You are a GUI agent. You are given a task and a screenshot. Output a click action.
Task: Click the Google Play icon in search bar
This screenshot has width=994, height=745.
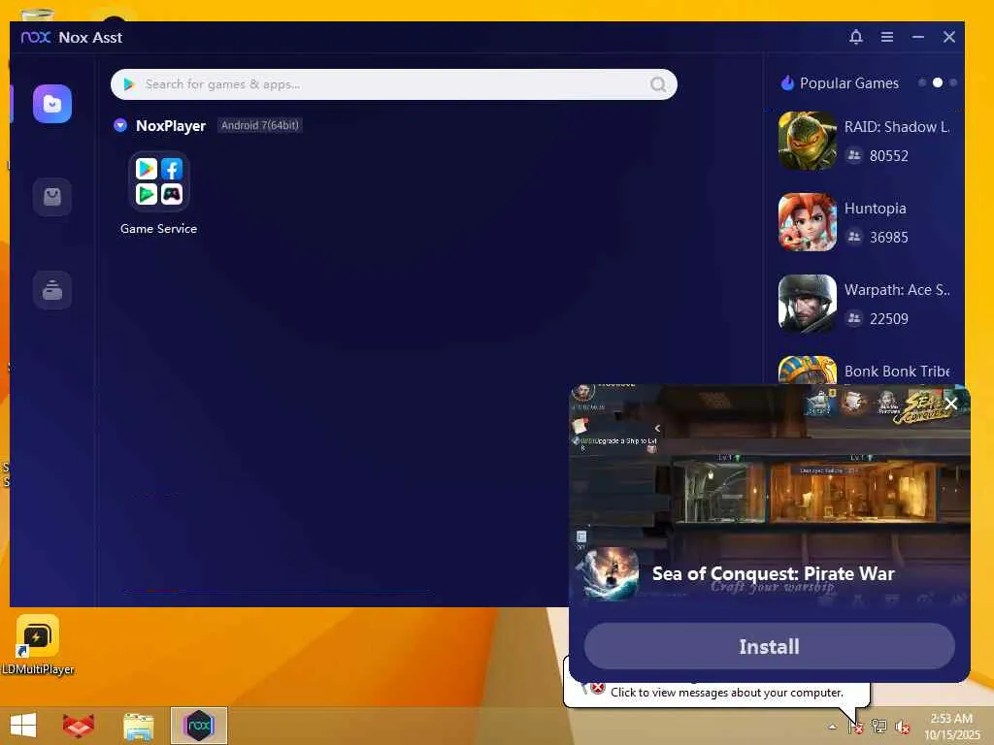(x=129, y=84)
